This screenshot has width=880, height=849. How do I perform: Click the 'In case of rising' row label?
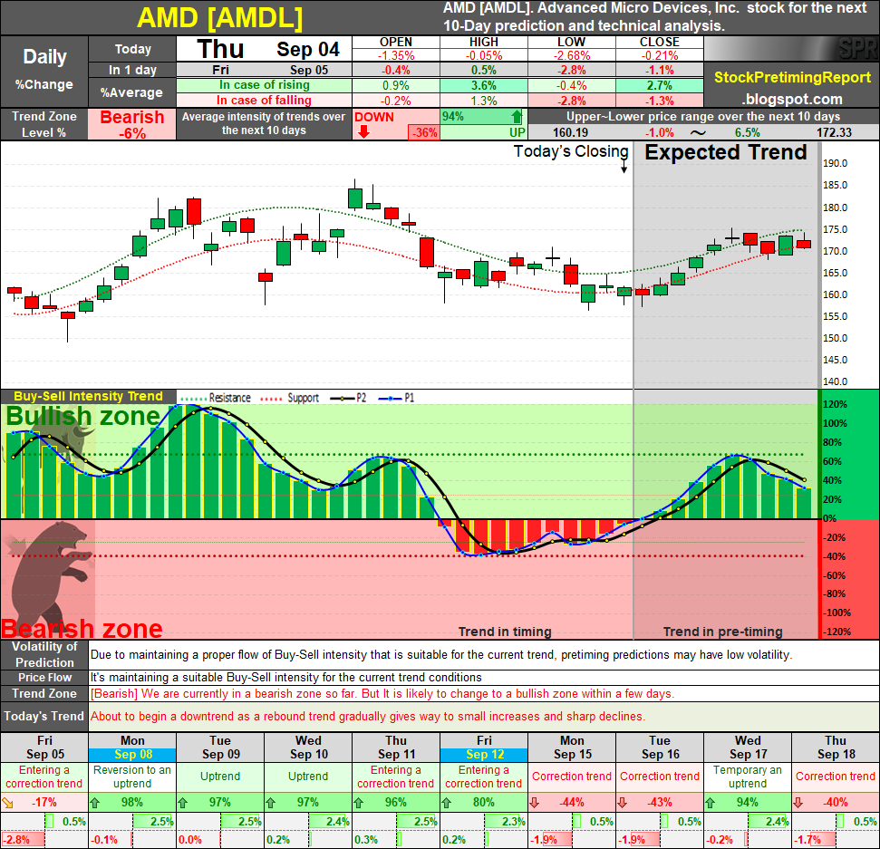[264, 85]
